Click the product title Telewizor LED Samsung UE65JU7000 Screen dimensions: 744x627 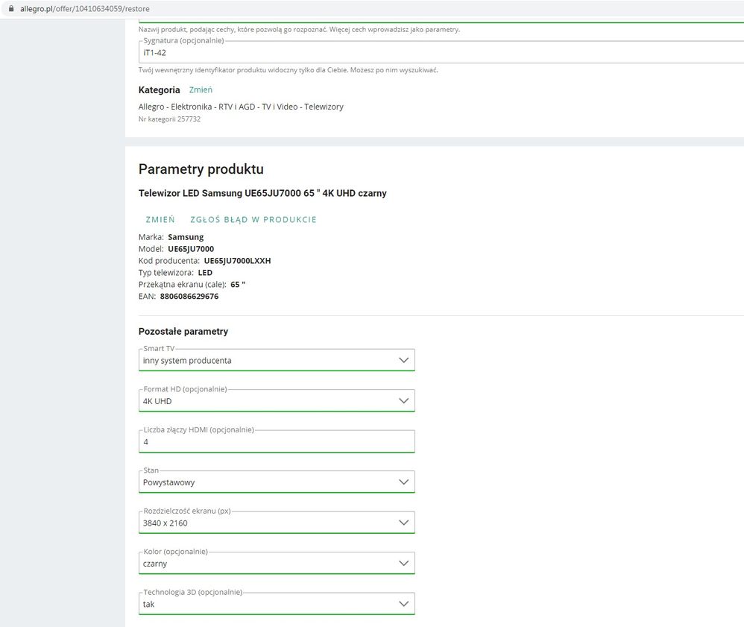coord(262,193)
